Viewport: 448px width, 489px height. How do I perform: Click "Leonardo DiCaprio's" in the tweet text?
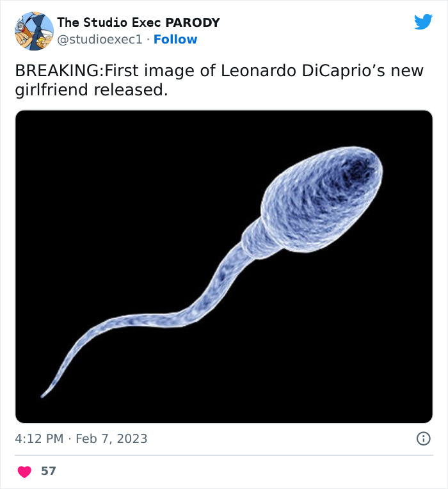[x=300, y=70]
